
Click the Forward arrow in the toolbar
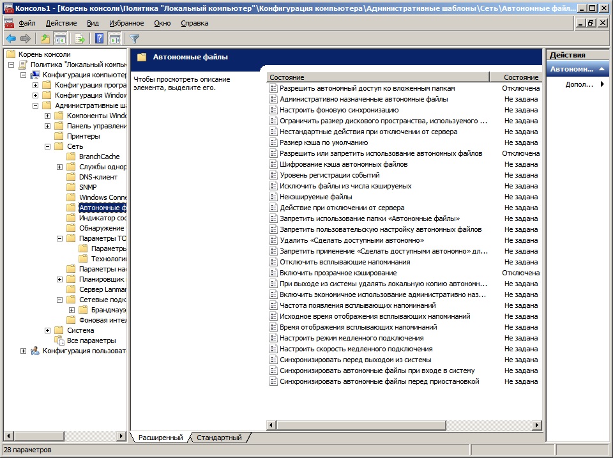[x=26, y=38]
